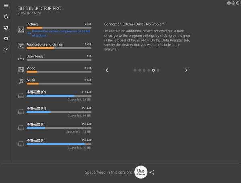Click the Downloads arrow icon
The image size is (241, 183).
coord(21,58)
